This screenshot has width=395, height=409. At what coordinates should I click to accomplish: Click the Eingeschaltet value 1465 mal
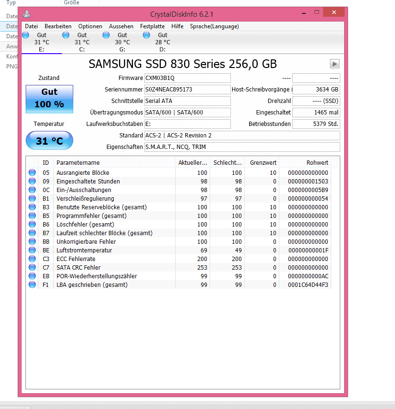pyautogui.click(x=316, y=113)
